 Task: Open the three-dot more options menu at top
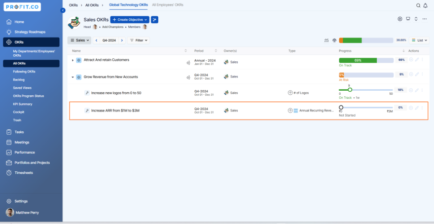pos(424,19)
